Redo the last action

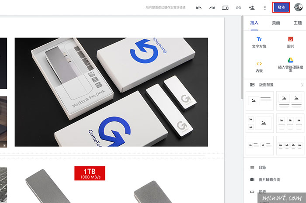click(x=212, y=8)
